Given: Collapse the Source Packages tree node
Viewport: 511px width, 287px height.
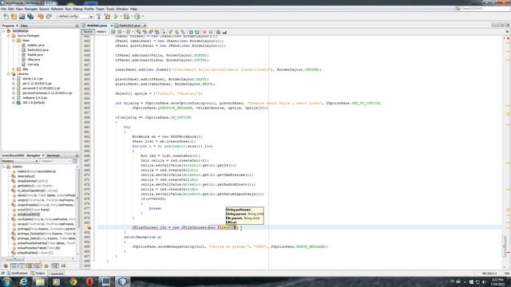Looking at the screenshot, I should (9, 36).
